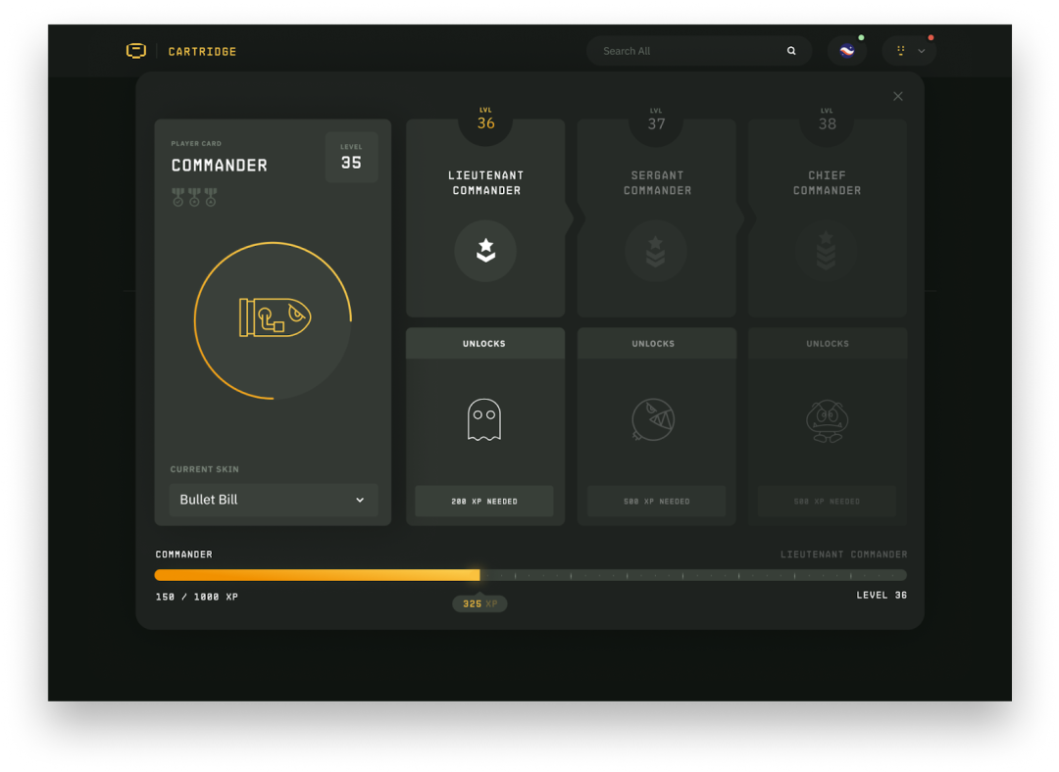Click the 500 XP Needed button under Sergant
The image size is (1059, 772).
[x=656, y=502]
